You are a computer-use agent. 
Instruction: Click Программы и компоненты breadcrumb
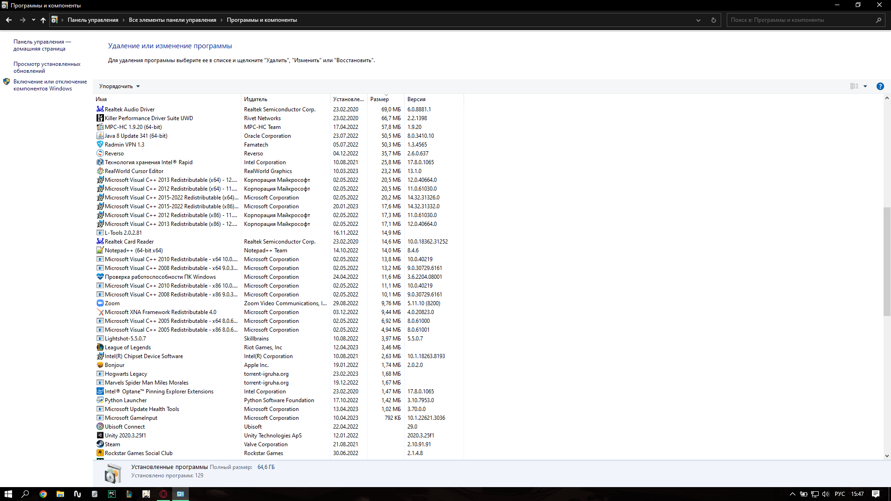pyautogui.click(x=262, y=20)
